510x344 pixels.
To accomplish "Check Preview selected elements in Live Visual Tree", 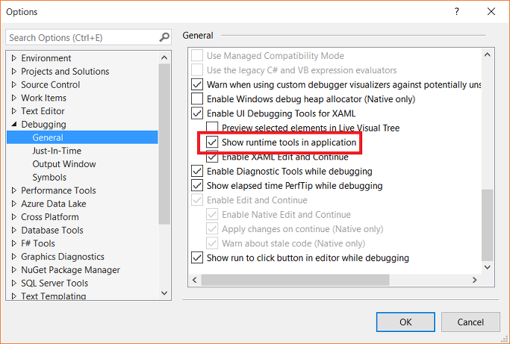I will [x=212, y=128].
